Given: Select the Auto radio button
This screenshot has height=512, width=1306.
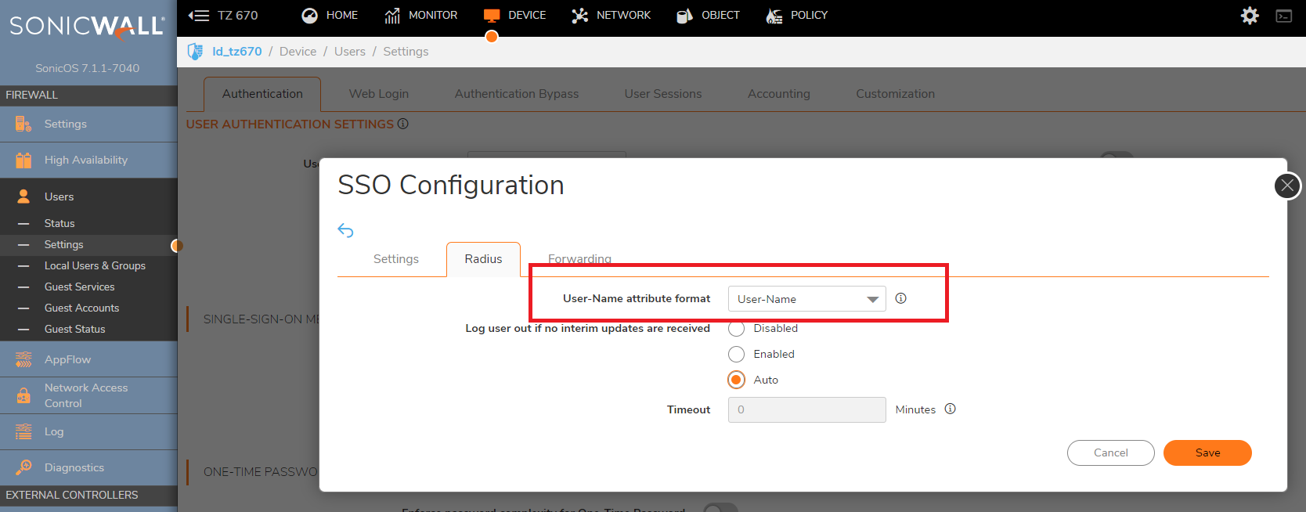Looking at the screenshot, I should click(x=736, y=380).
